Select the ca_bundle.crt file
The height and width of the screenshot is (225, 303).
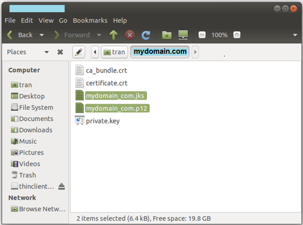pyautogui.click(x=106, y=70)
